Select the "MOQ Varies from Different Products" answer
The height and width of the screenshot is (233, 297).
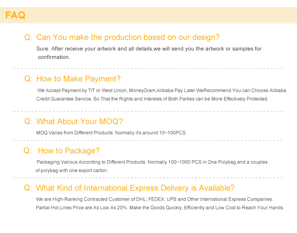coord(111,133)
